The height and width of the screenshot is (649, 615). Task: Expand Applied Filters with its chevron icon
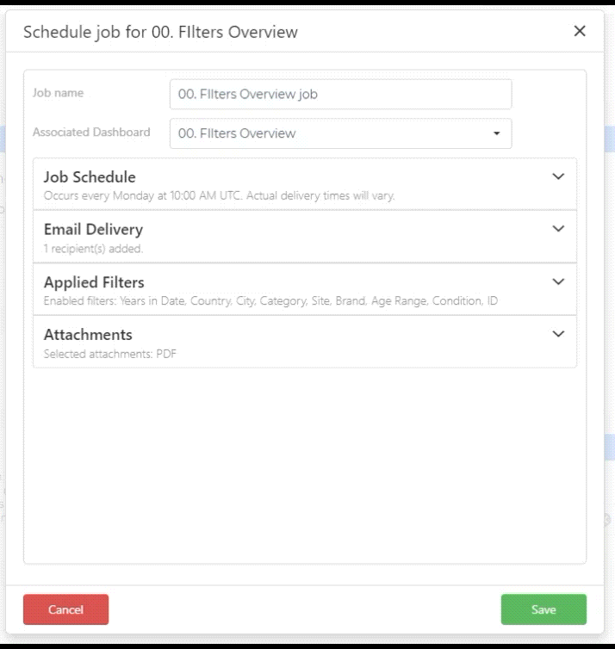[558, 281]
